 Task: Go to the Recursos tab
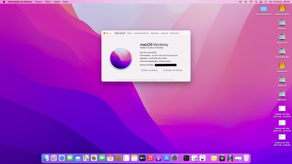[x=175, y=33]
